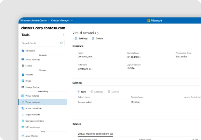
Task: Go to Windows Admin Center home link
Action: pos(33,20)
